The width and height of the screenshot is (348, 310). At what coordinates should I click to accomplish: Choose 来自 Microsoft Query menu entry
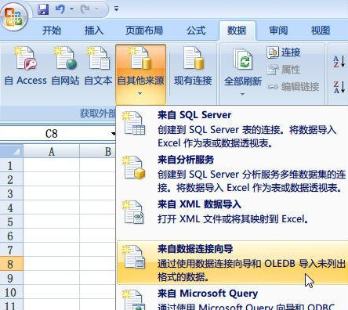click(x=232, y=298)
